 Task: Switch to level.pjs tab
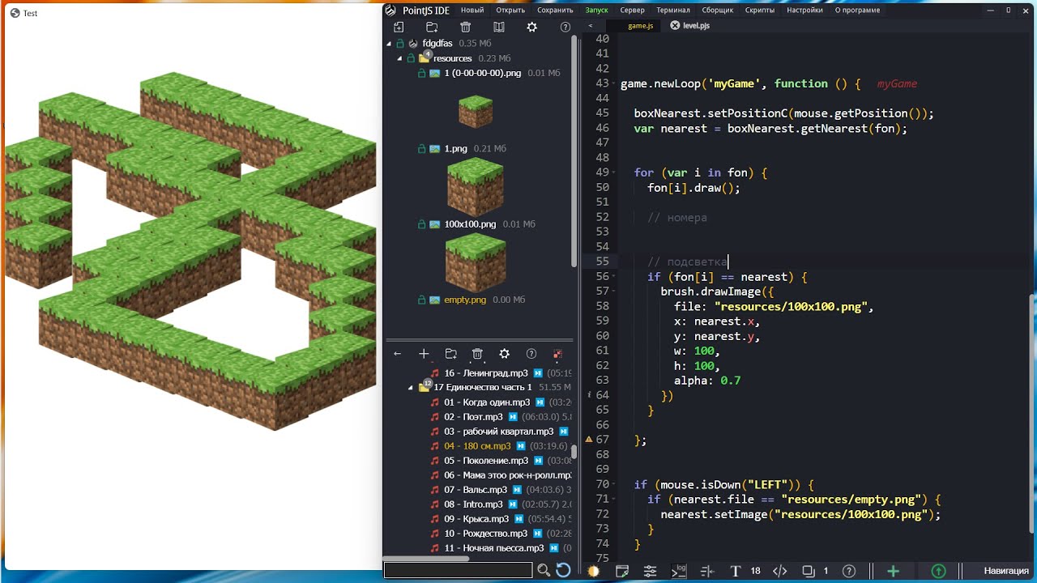696,26
